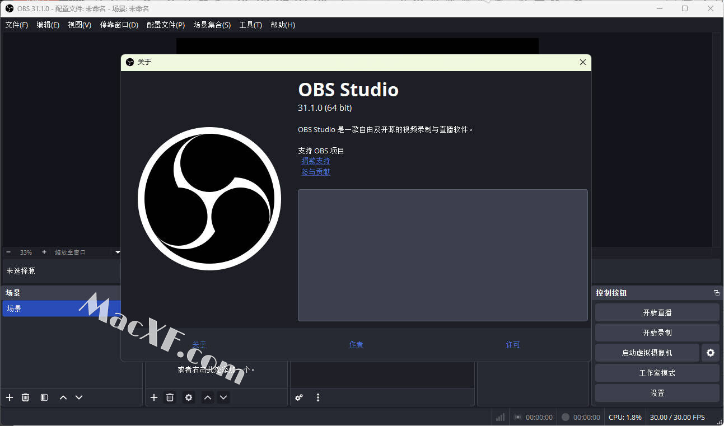Open scene filters icon in Scenes panel

44,397
